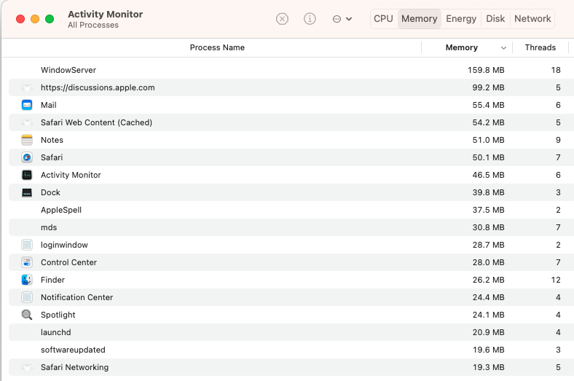Screen dimensions: 574x381
Task: Select the launchd process row
Action: pos(291,332)
